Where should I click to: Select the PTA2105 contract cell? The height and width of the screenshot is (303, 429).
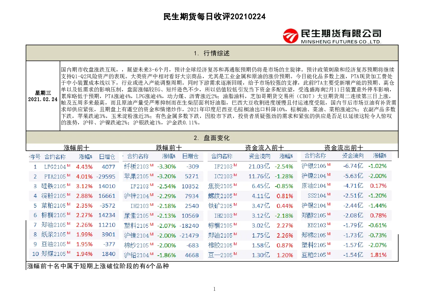57,176
